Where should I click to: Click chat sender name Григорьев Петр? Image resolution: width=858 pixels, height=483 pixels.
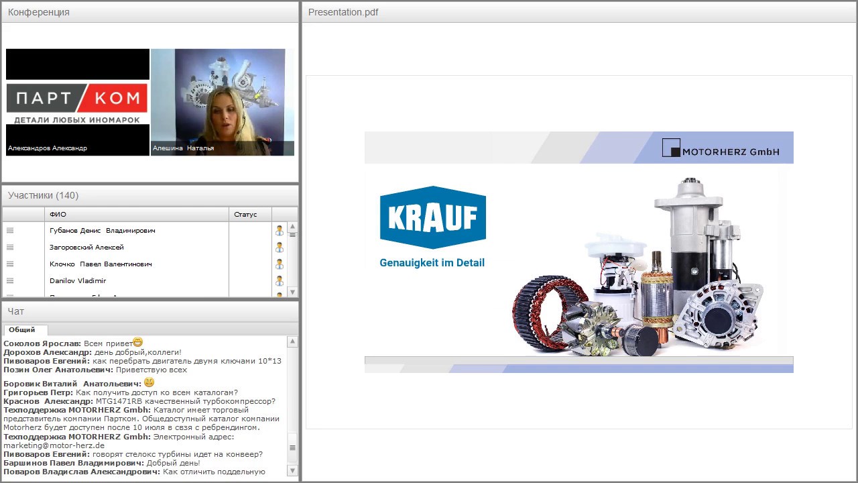[38, 392]
